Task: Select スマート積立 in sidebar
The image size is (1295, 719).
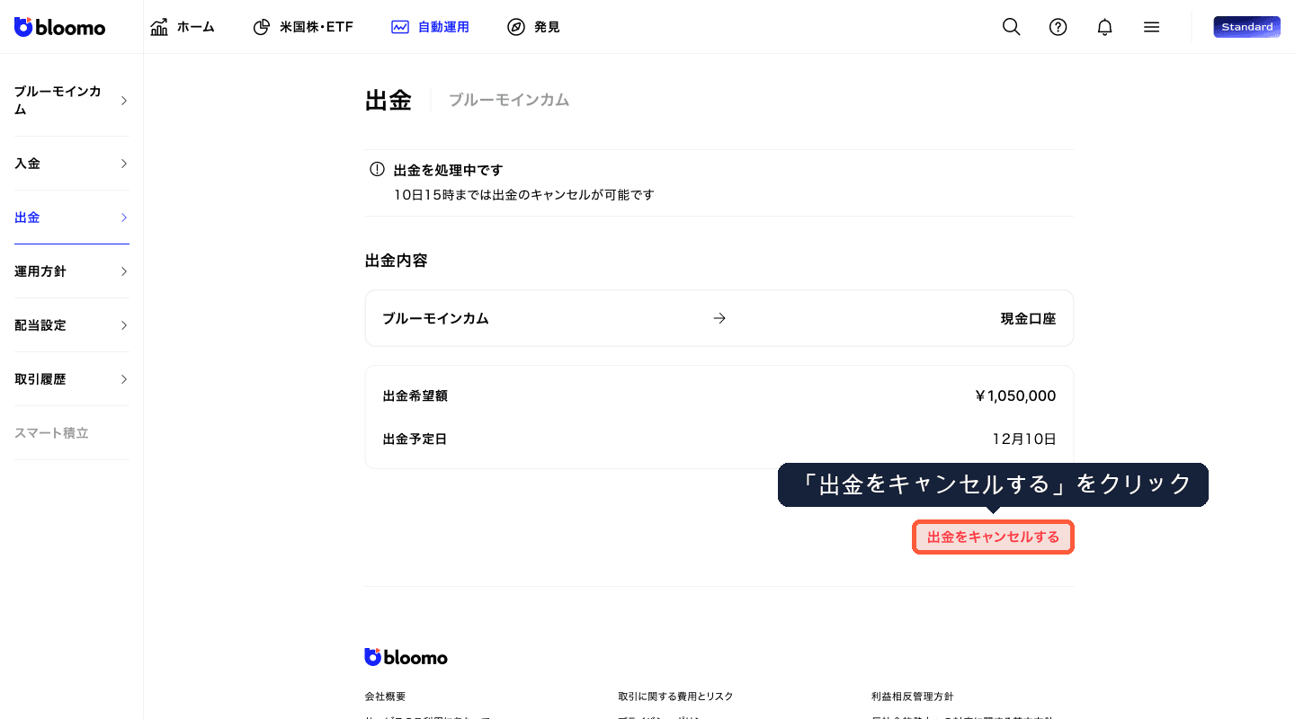Action: pos(51,433)
